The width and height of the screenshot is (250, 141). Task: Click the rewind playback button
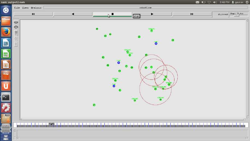33,14
